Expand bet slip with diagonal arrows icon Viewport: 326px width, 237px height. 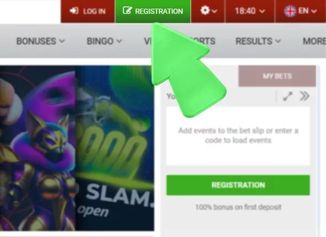(x=288, y=96)
